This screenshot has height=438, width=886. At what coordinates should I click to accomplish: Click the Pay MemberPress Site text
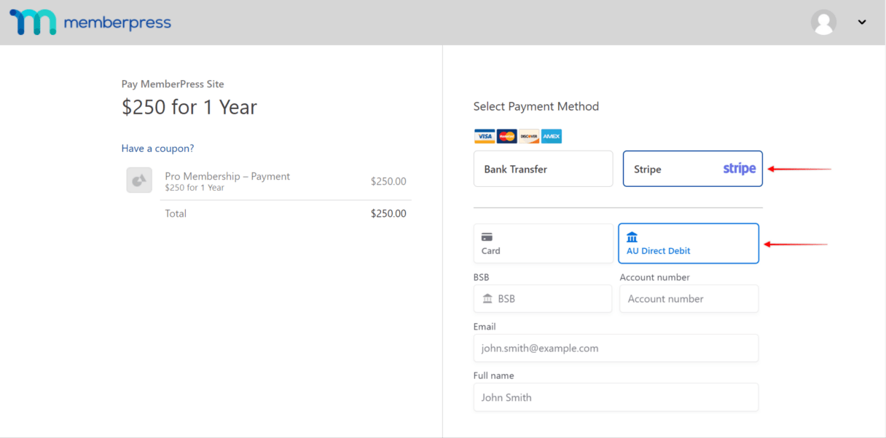pyautogui.click(x=173, y=84)
